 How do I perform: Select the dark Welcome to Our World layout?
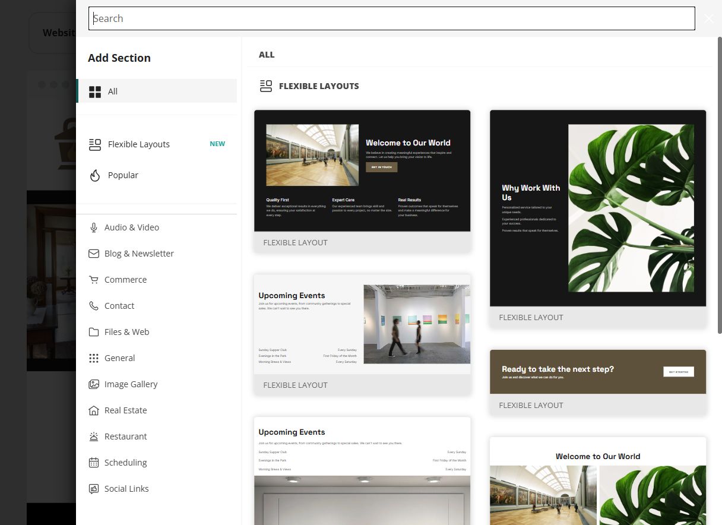pyautogui.click(x=362, y=181)
